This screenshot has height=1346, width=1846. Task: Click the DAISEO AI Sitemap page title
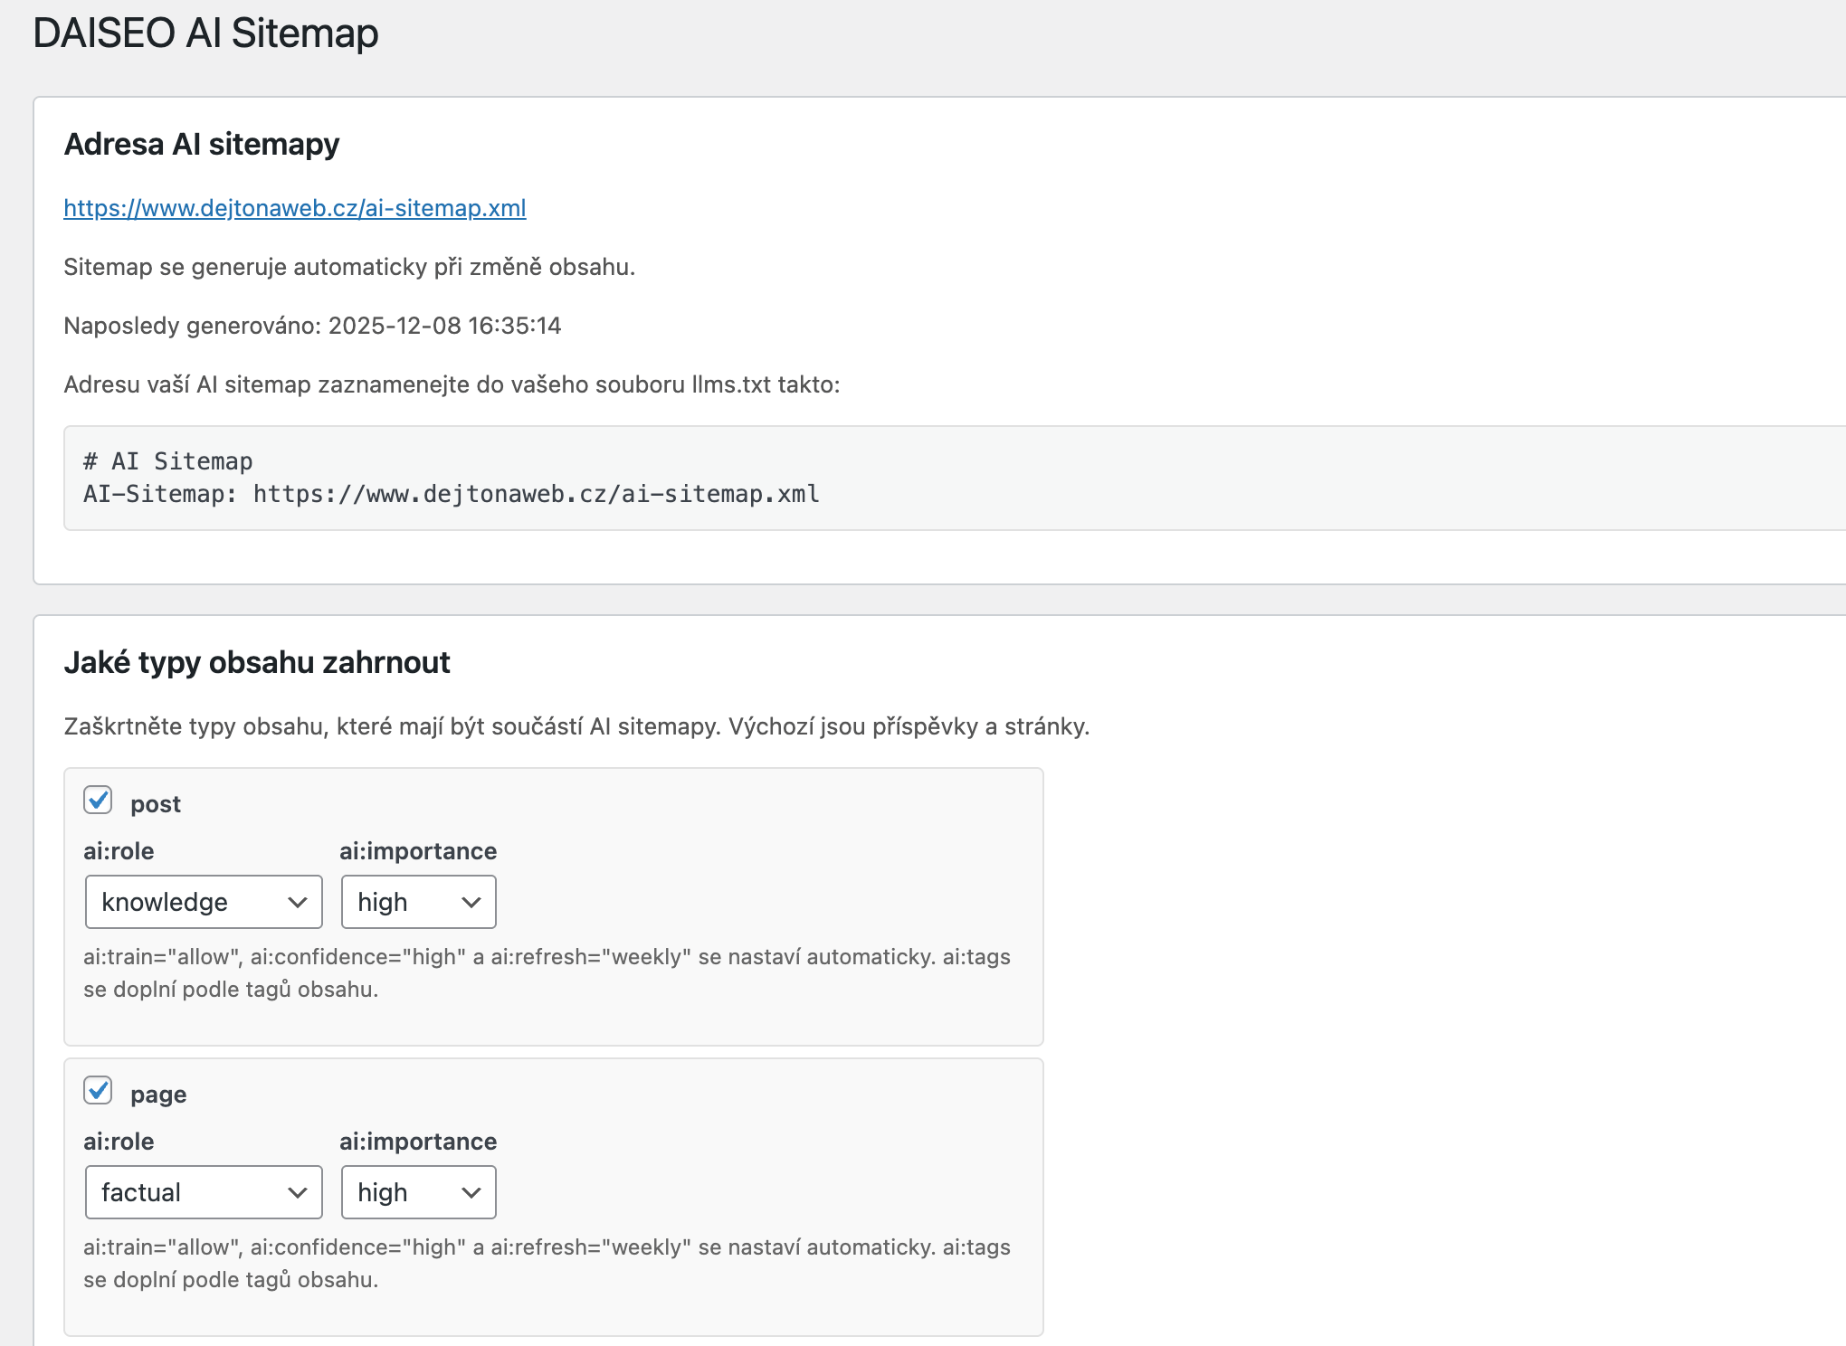coord(205,33)
